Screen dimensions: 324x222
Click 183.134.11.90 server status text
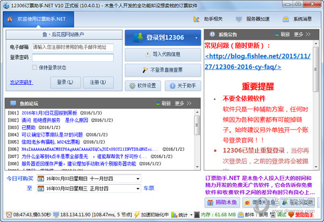coord(96,215)
